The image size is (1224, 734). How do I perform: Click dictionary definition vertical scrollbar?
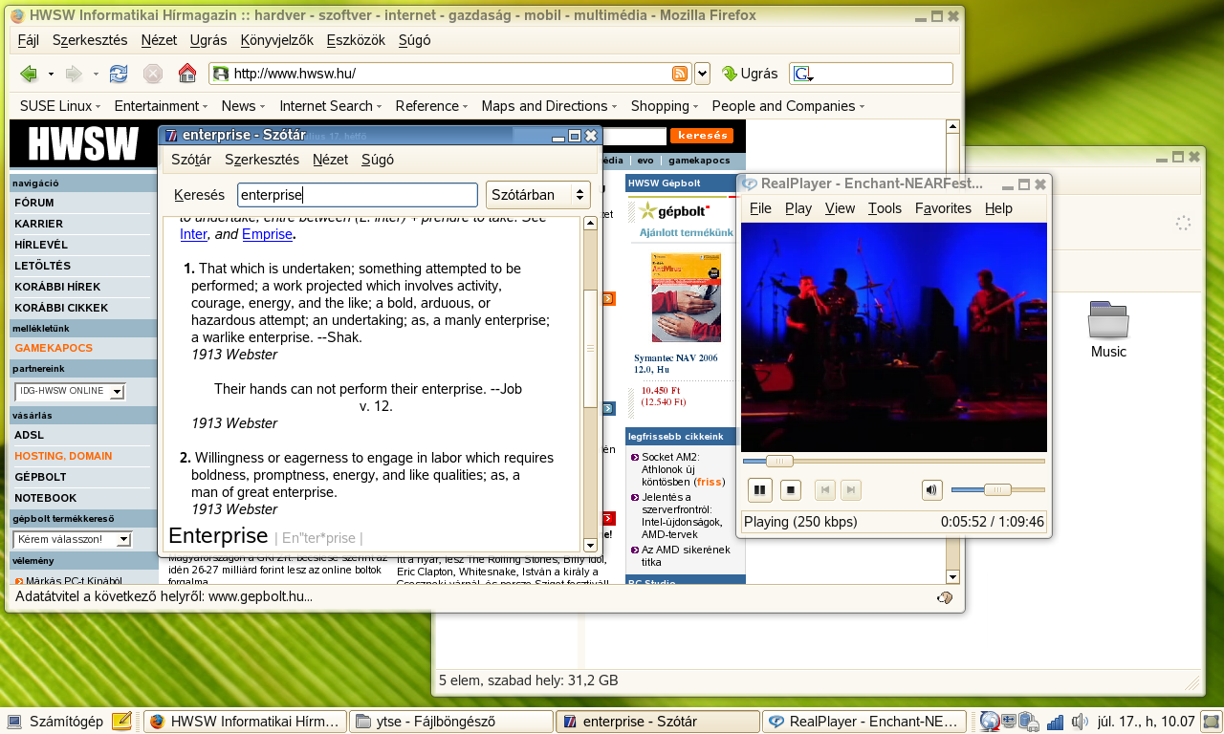[x=590, y=384]
